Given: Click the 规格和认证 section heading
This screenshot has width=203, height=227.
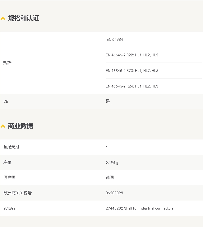Looking at the screenshot, I should [24, 18].
